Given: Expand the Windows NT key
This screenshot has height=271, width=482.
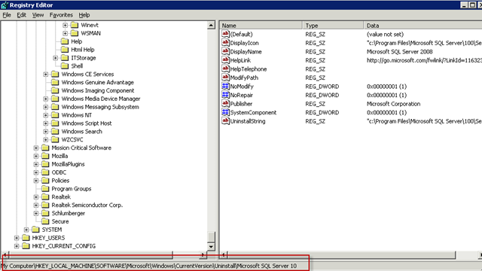Looking at the screenshot, I should pyautogui.click(x=45, y=115).
